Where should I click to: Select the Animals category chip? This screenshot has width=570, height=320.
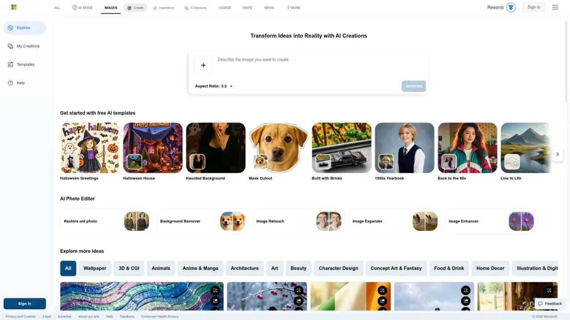pos(161,268)
